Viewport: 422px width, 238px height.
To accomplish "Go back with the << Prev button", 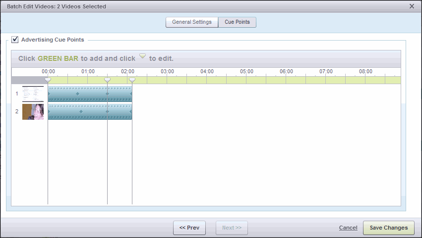I will click(x=189, y=228).
